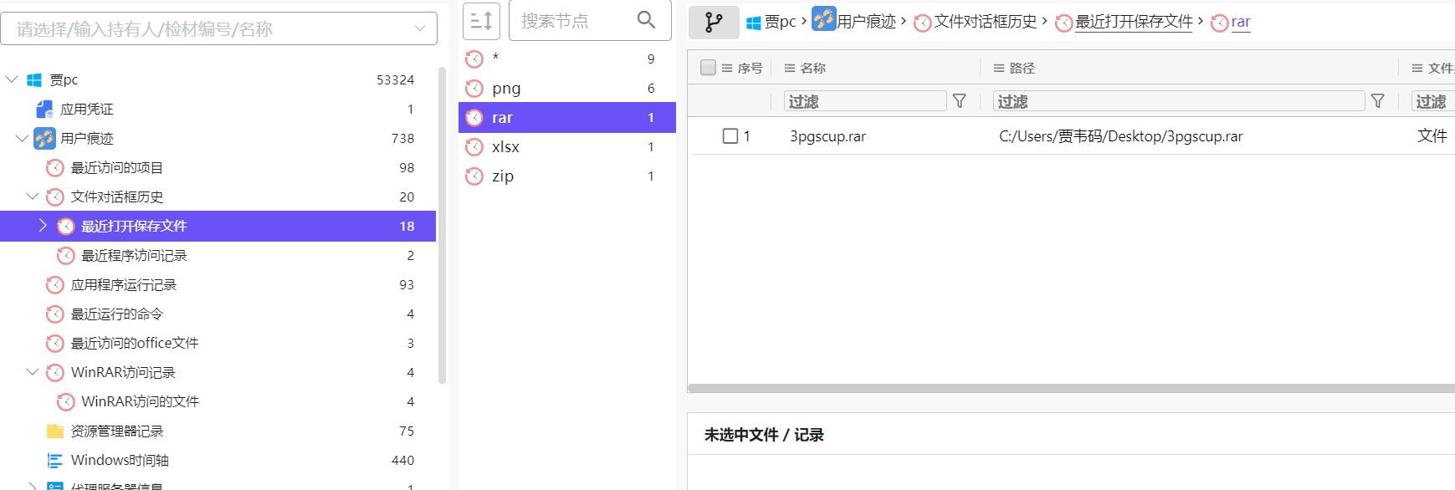1455x490 pixels.
Task: Go to 贾pc in the breadcrumb
Action: (x=780, y=22)
